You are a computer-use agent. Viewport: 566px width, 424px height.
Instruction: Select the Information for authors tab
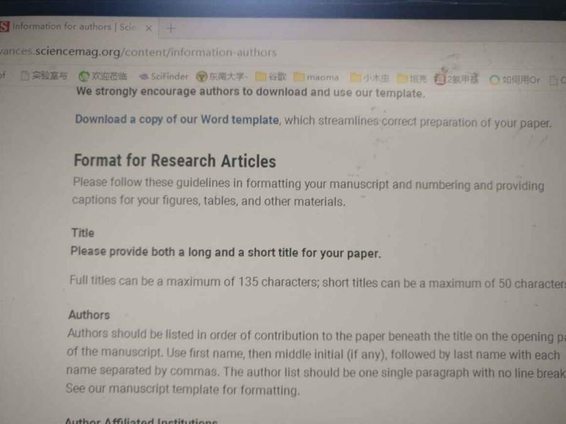(x=74, y=26)
